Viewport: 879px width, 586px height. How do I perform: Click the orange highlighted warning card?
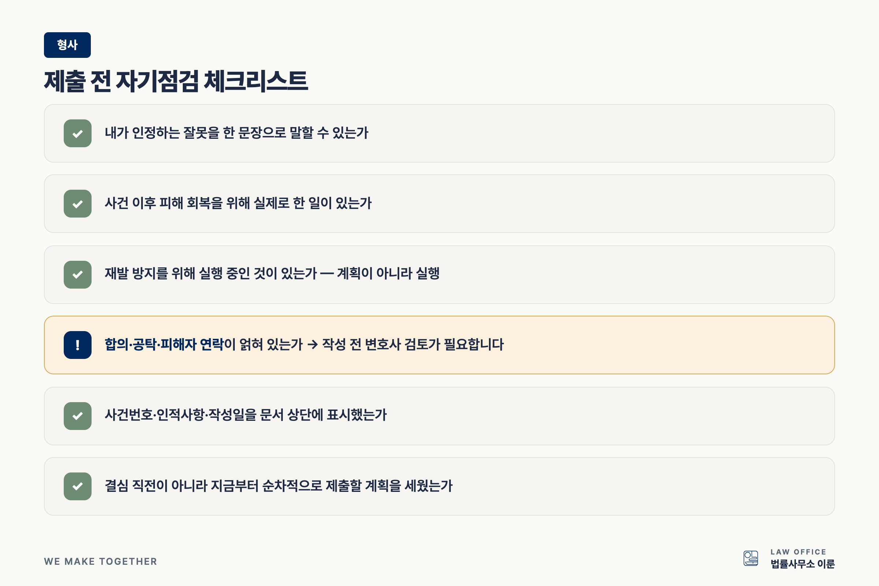(439, 345)
